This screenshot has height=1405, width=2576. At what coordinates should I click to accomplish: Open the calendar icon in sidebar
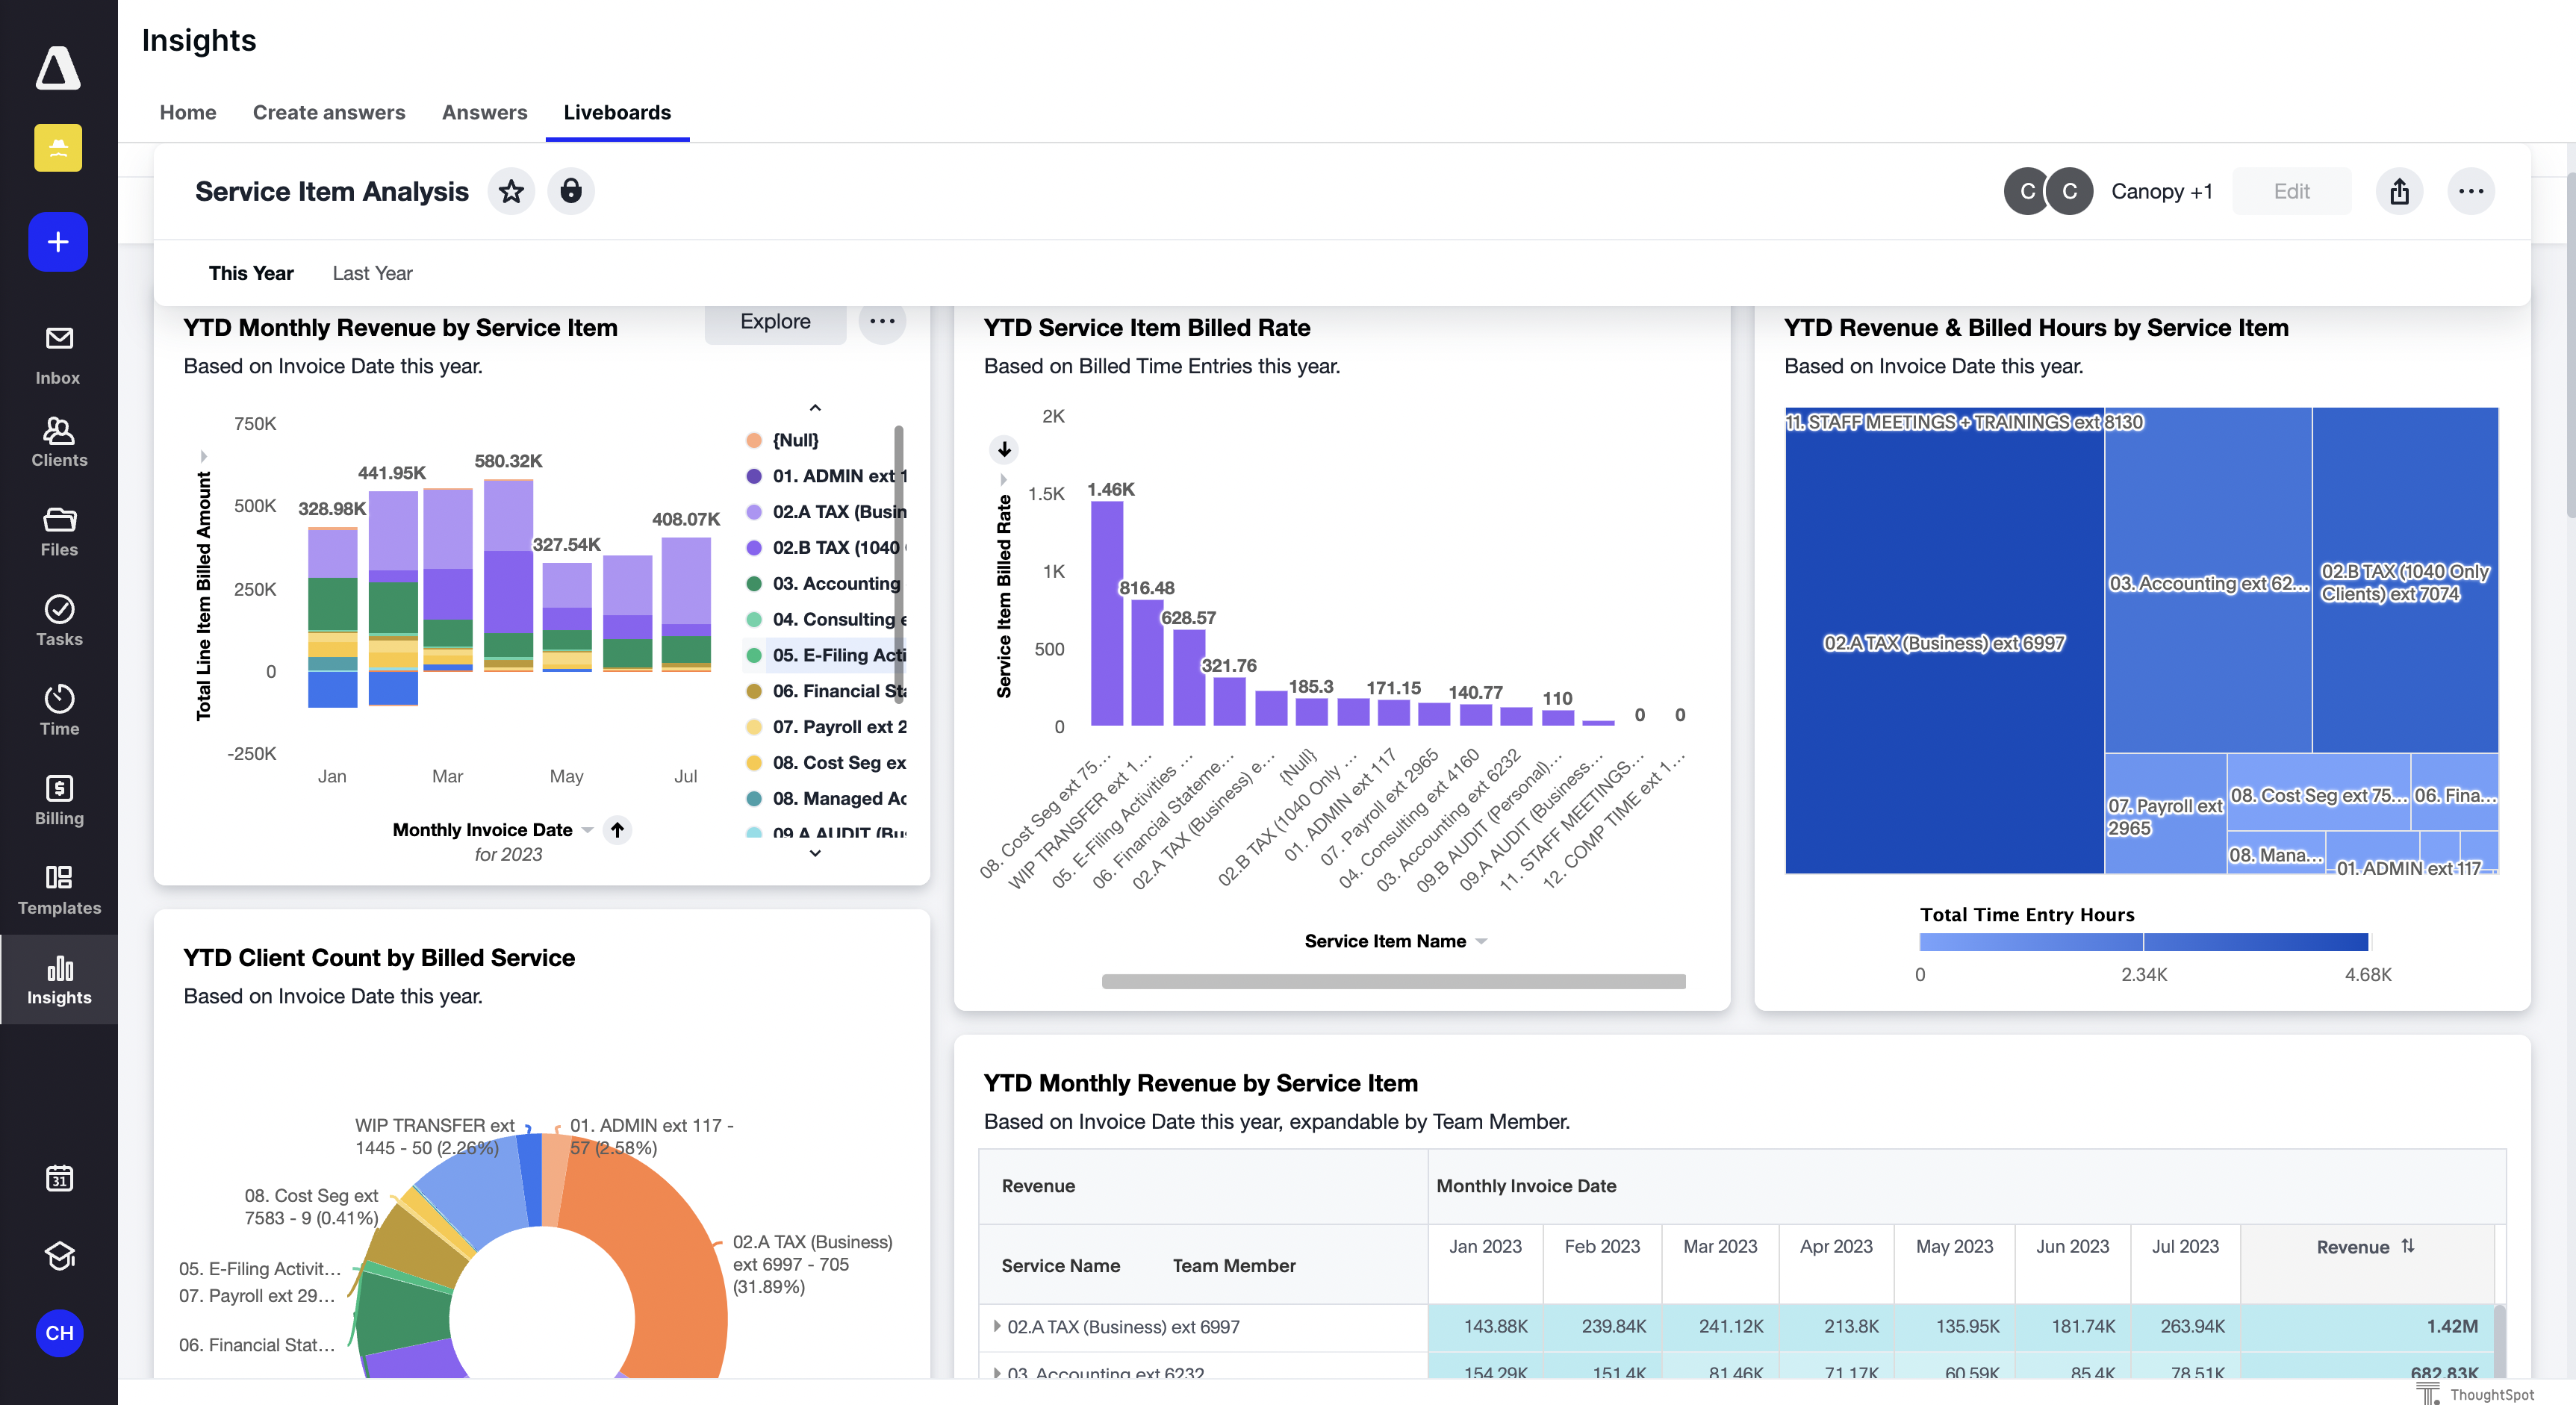click(x=58, y=1178)
